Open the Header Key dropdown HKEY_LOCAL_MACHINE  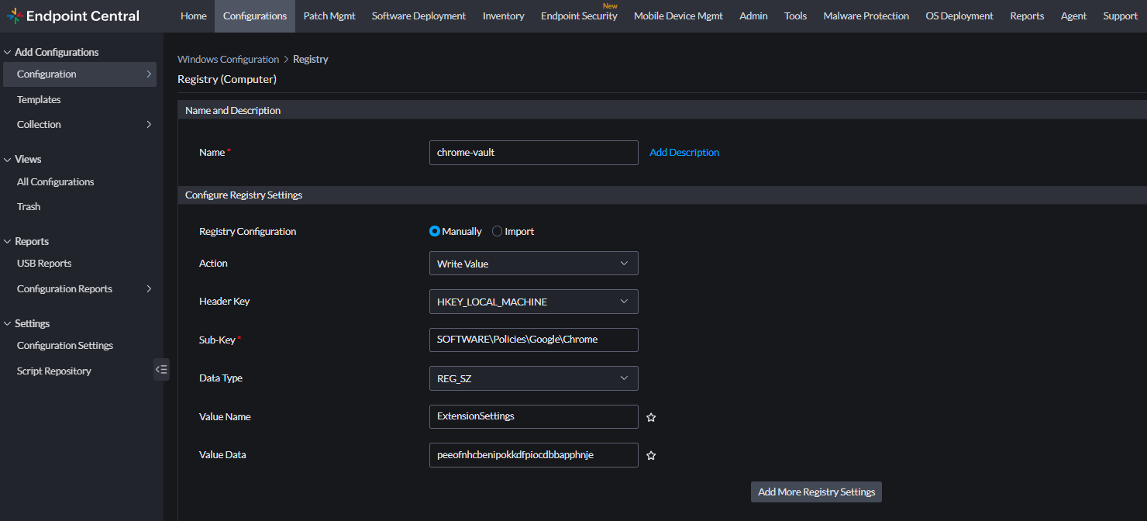(x=533, y=302)
